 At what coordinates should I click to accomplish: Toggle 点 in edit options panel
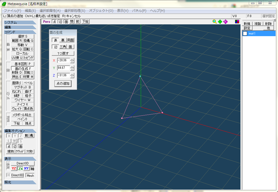9,146
